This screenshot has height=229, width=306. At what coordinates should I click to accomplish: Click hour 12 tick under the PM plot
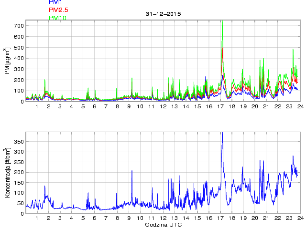pyautogui.click(x=163, y=106)
